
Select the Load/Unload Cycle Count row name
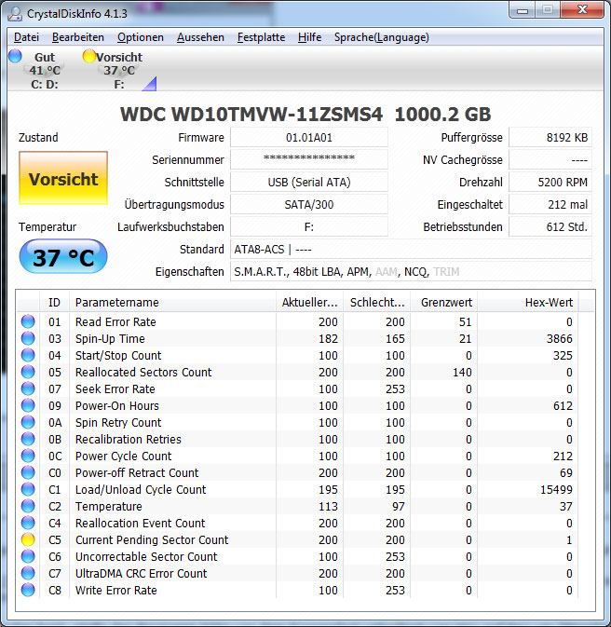(x=141, y=489)
